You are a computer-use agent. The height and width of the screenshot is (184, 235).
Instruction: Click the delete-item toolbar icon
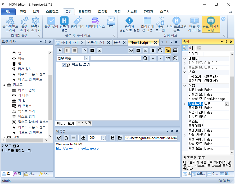point(153,50)
